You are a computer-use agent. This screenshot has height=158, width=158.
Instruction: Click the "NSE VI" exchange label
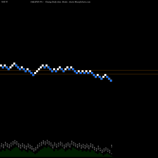pyautogui.click(x=4, y=2)
